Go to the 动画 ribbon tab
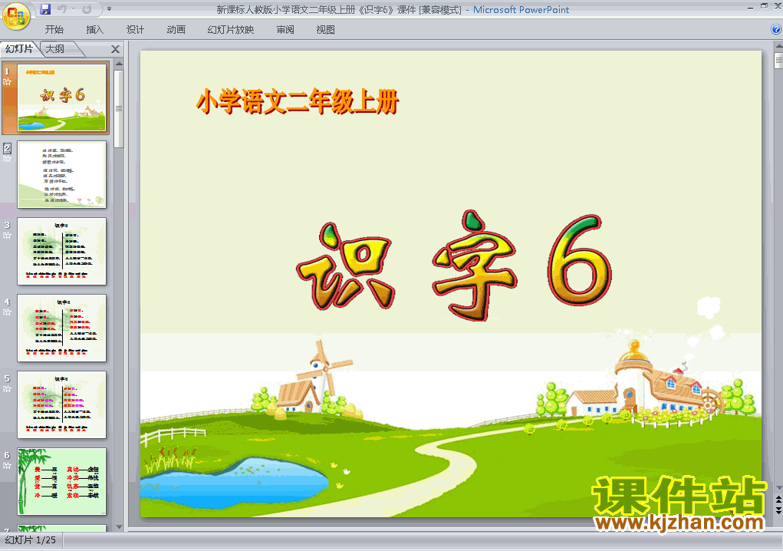This screenshot has width=783, height=551. [176, 29]
